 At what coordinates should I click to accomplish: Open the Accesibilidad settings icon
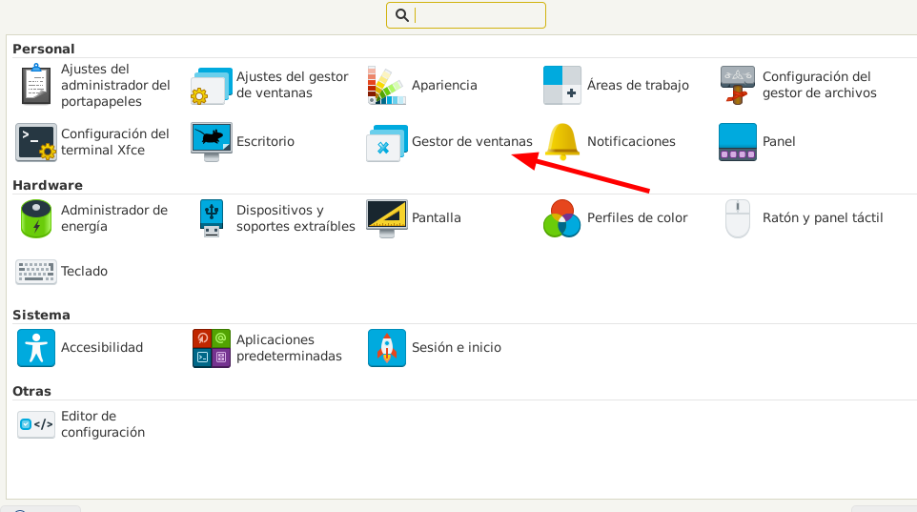tap(36, 348)
